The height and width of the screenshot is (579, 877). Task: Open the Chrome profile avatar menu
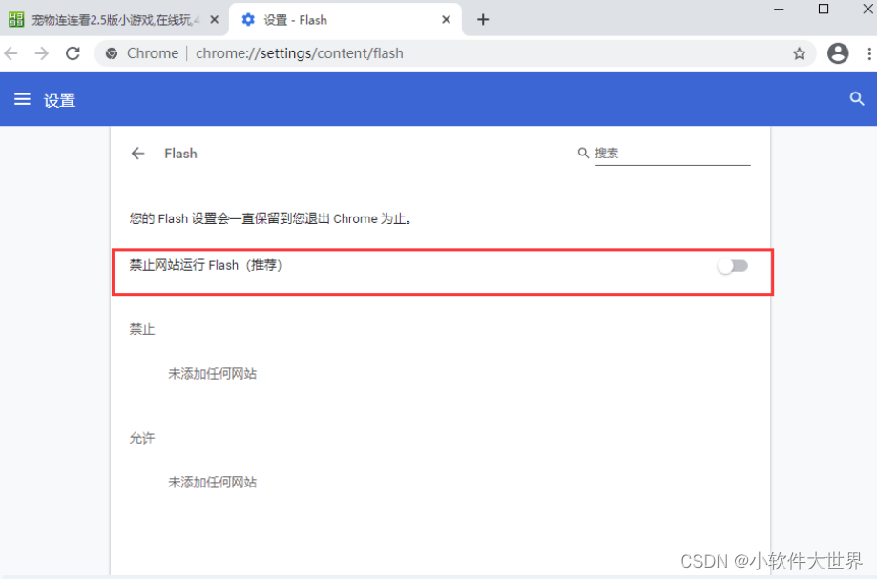coord(837,53)
